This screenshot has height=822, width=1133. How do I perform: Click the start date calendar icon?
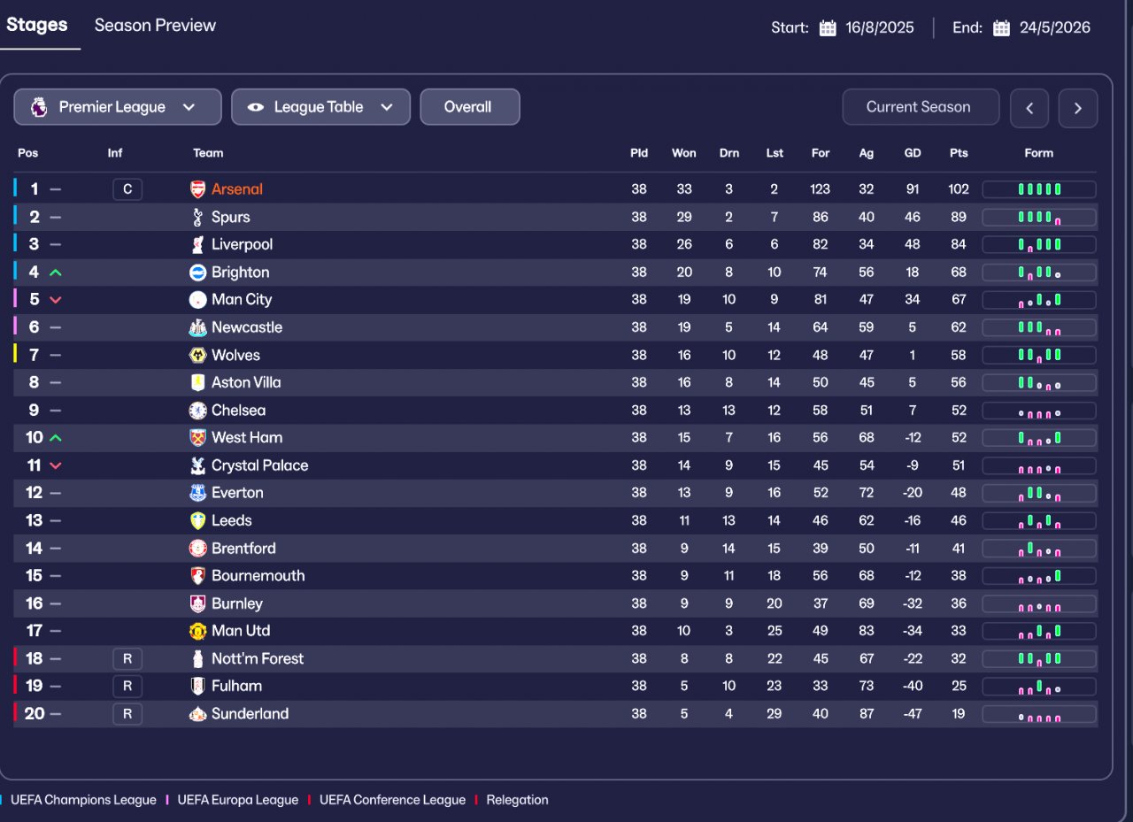tap(828, 27)
